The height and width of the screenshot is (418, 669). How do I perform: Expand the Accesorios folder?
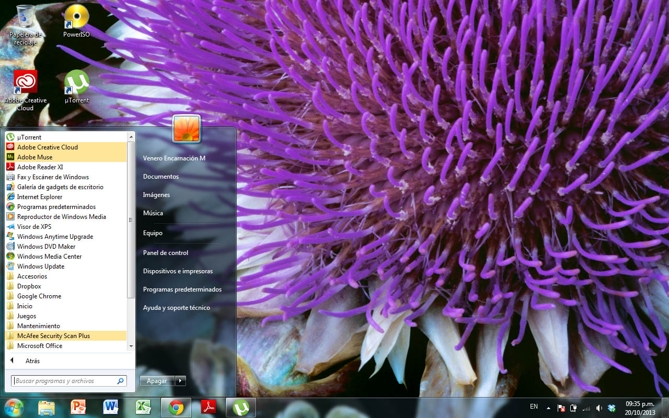pyautogui.click(x=66, y=276)
